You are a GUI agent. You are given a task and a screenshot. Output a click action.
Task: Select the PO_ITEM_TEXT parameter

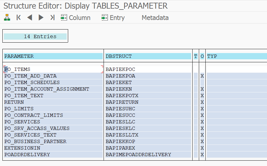pos(53,96)
